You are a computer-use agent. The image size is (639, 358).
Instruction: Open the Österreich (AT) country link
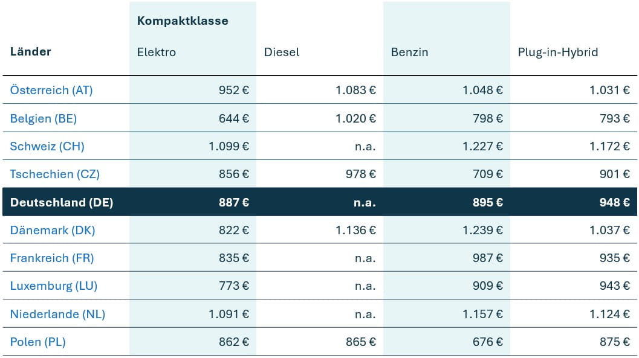(51, 91)
